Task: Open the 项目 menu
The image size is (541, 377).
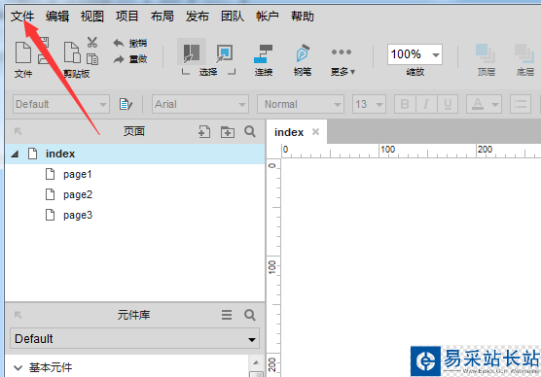Action: tap(126, 17)
